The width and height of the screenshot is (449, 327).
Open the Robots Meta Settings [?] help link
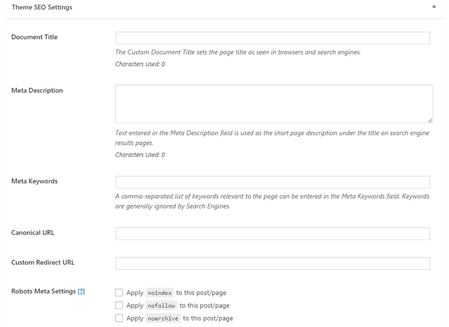coord(81,292)
